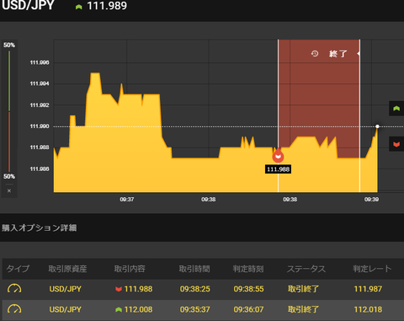Click the green High button on chart edge
404x321 pixels.
396,109
